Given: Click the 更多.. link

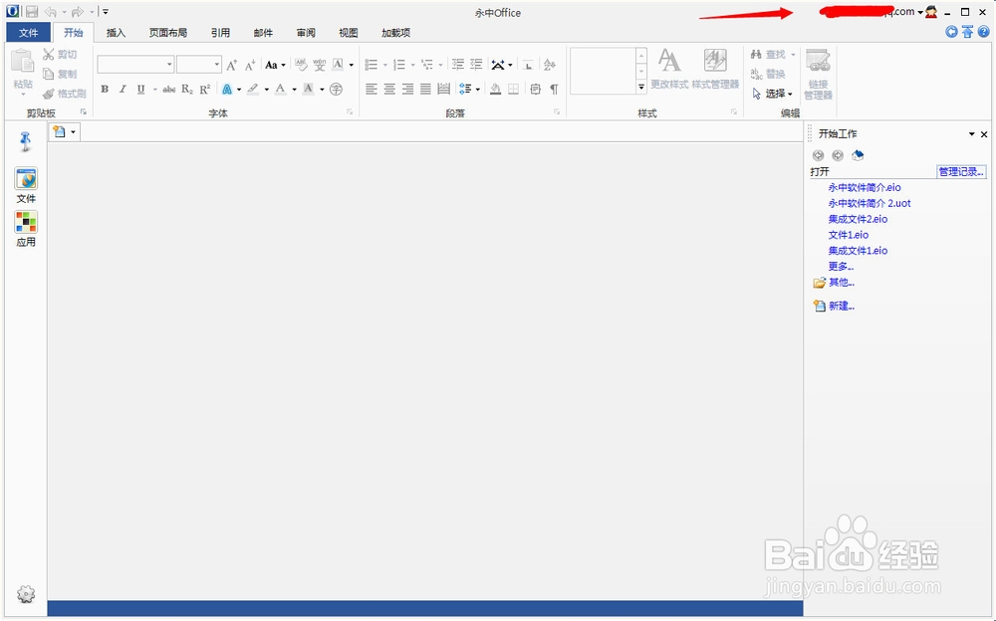Looking at the screenshot, I should coord(841,267).
